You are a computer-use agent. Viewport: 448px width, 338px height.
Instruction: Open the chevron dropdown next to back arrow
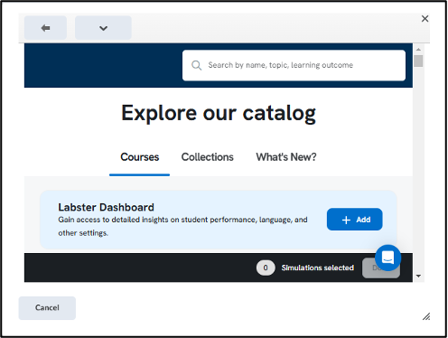pos(103,28)
